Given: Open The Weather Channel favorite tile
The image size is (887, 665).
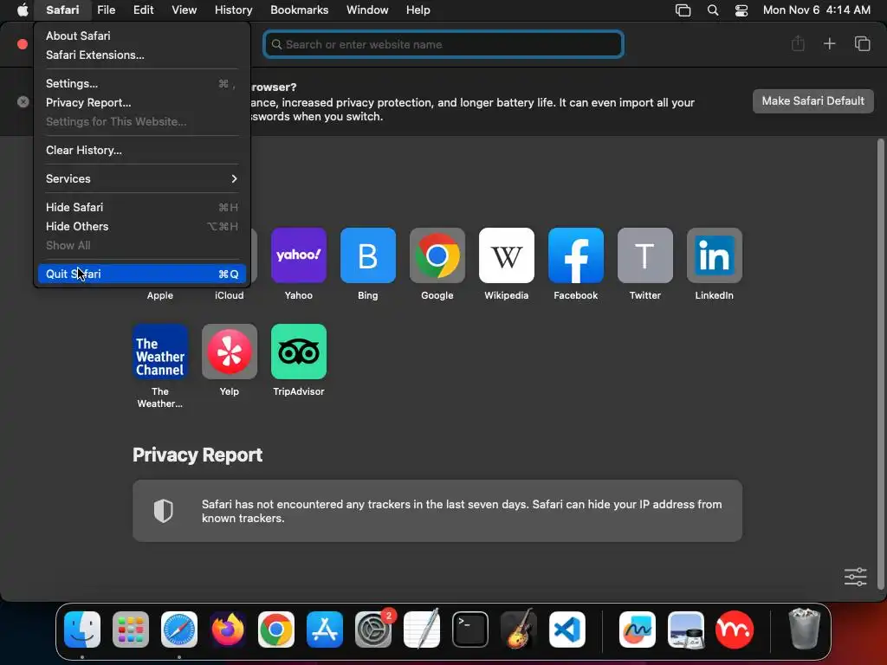Looking at the screenshot, I should [x=160, y=352].
